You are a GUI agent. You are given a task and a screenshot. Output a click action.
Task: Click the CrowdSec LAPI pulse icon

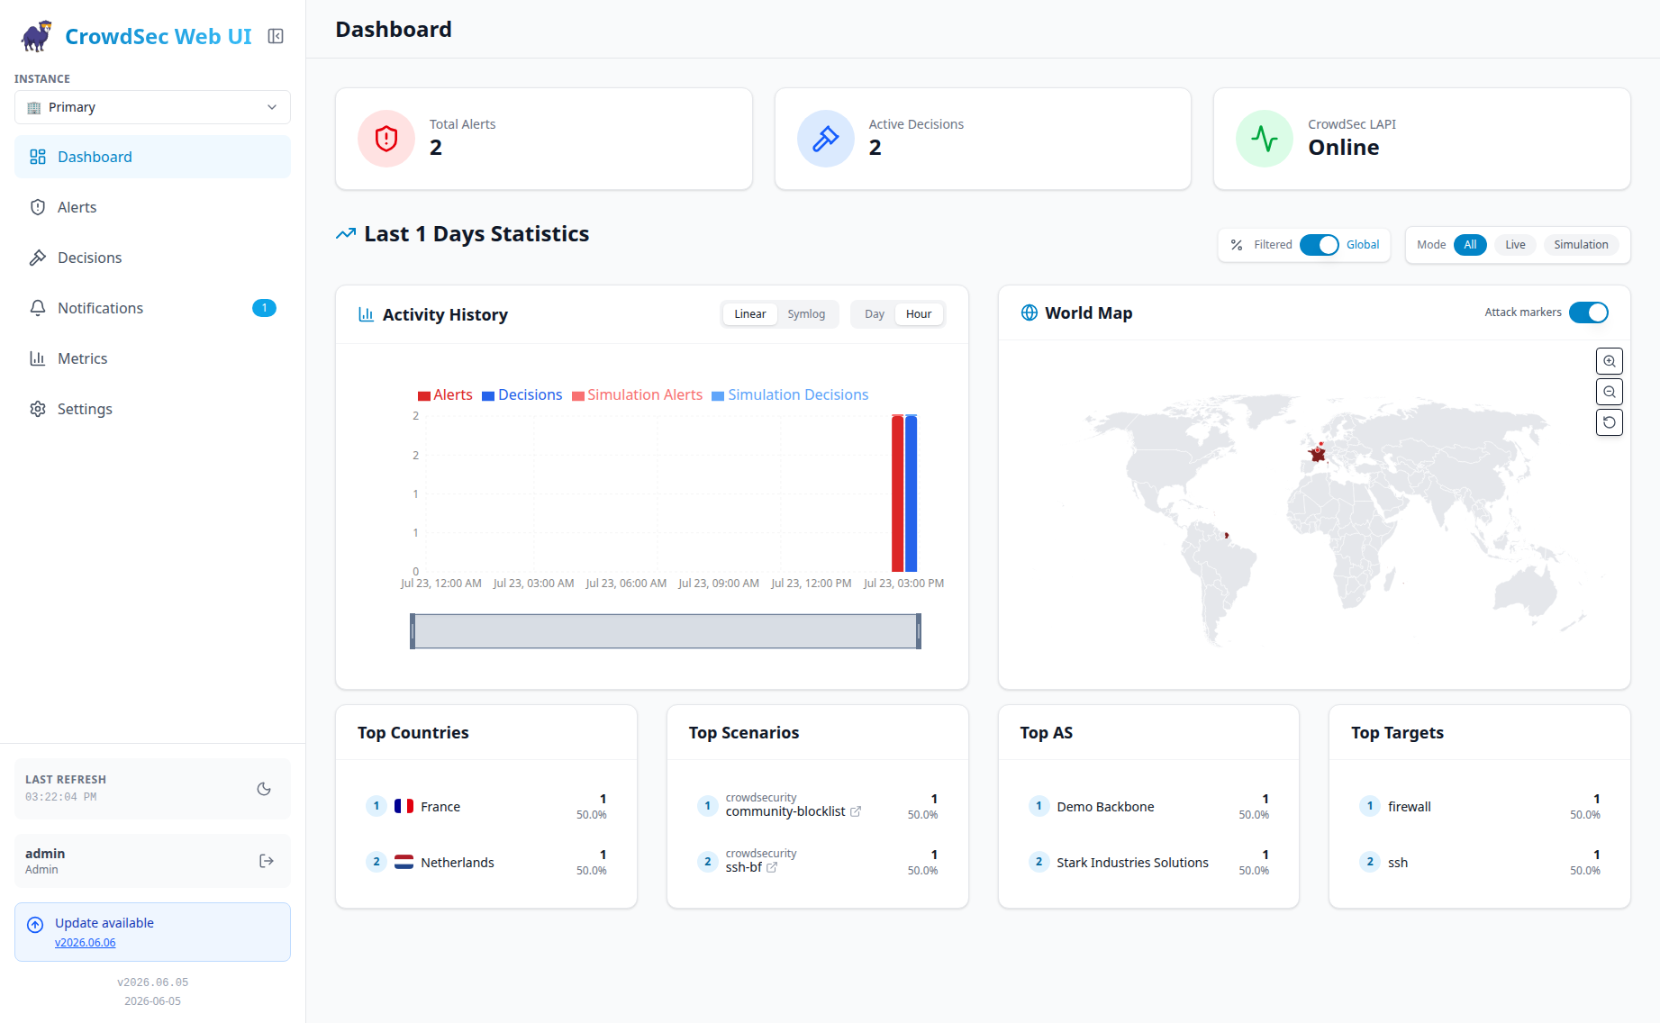click(1265, 139)
